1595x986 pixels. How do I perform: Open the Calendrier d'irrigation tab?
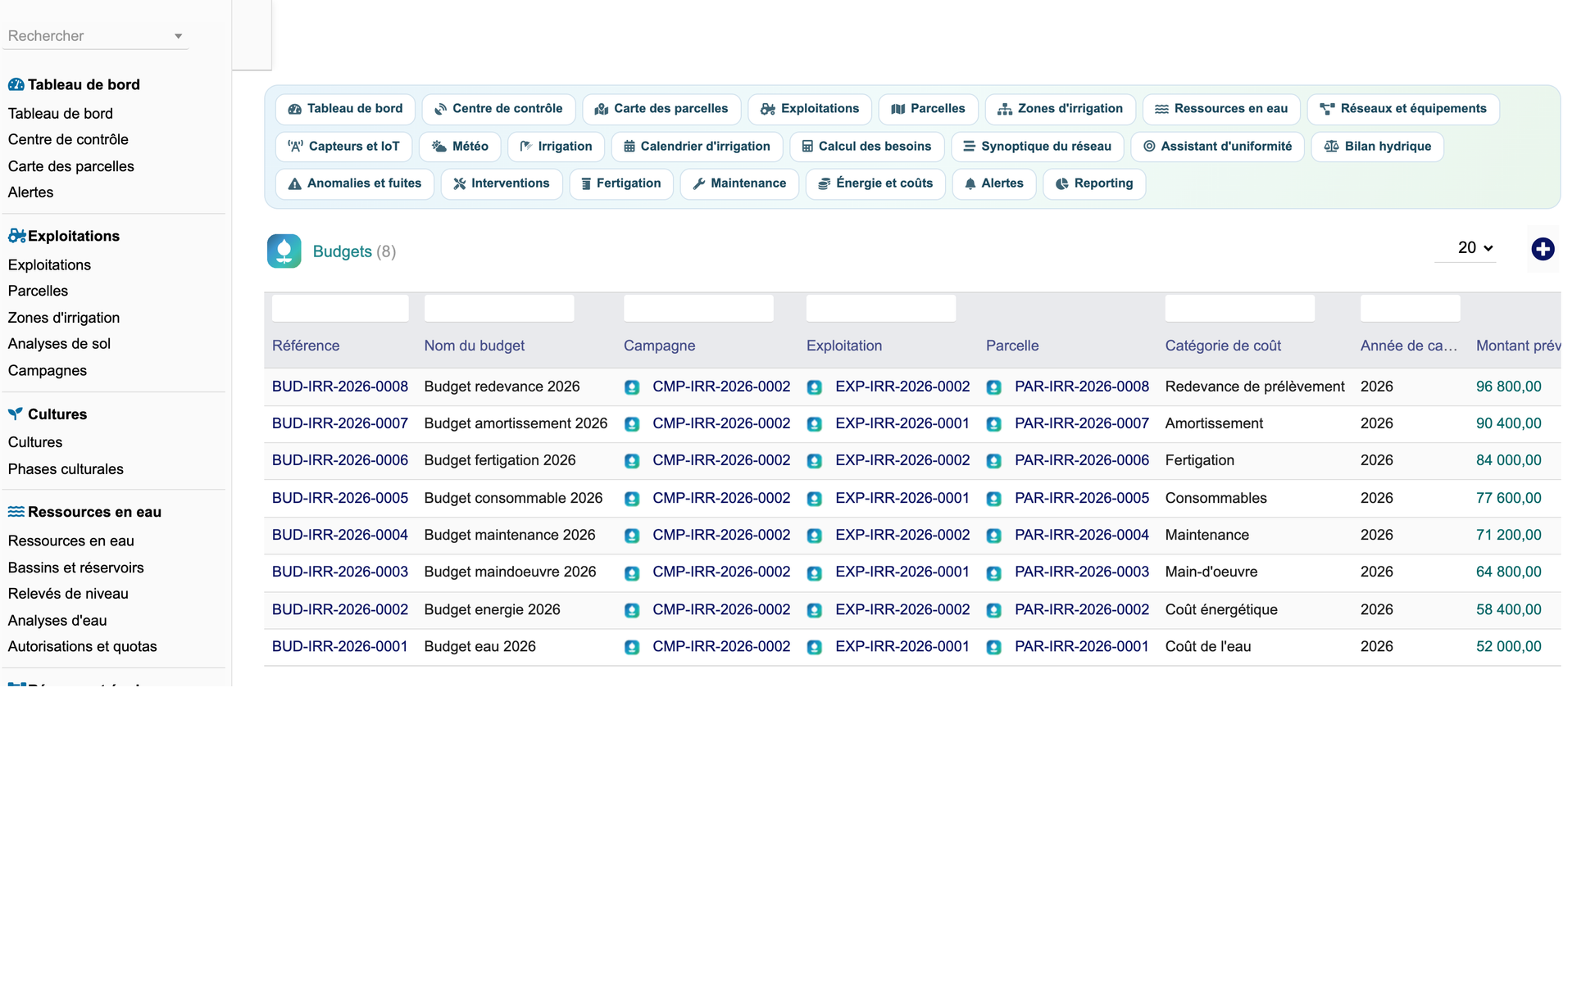click(x=697, y=147)
